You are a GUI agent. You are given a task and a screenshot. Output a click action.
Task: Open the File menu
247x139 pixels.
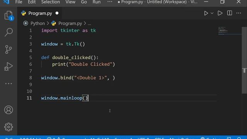[x=19, y=2]
